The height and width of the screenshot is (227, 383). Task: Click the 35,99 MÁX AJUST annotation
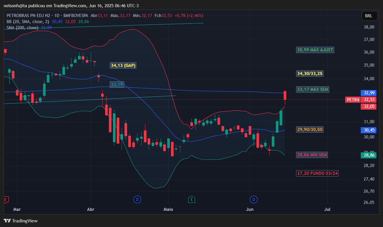click(315, 50)
